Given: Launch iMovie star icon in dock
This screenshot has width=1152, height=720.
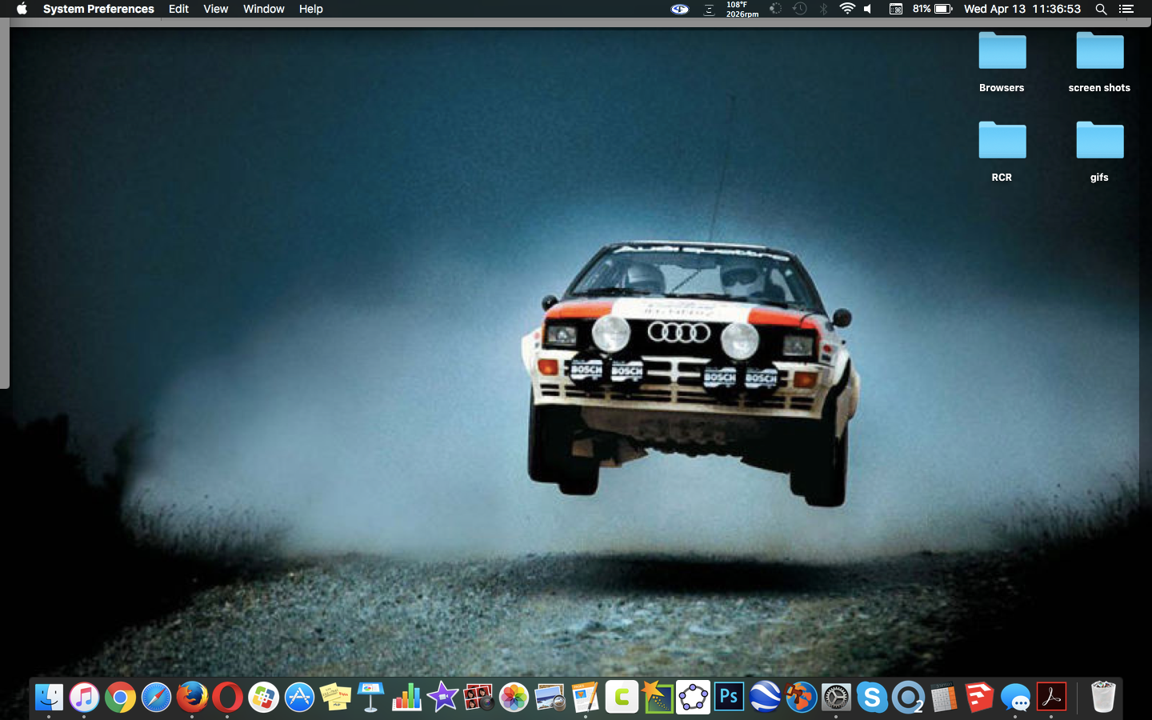Looking at the screenshot, I should point(442,698).
